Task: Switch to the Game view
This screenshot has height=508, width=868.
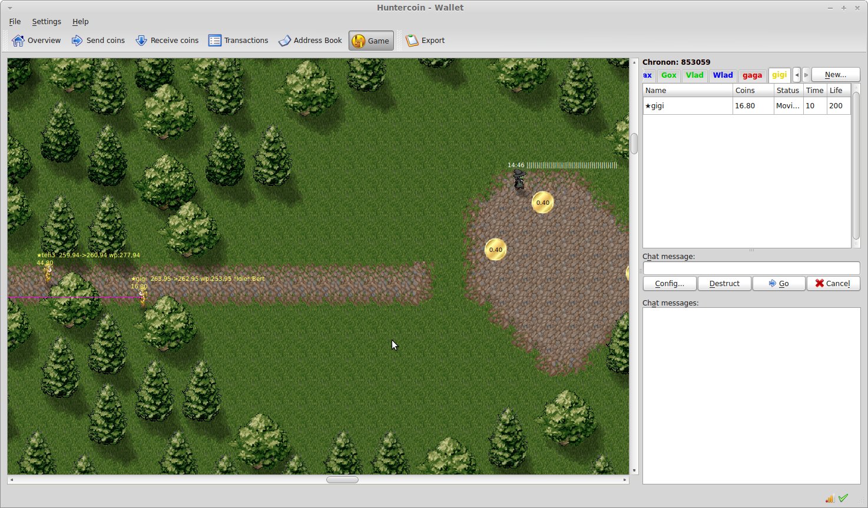Action: click(x=371, y=41)
